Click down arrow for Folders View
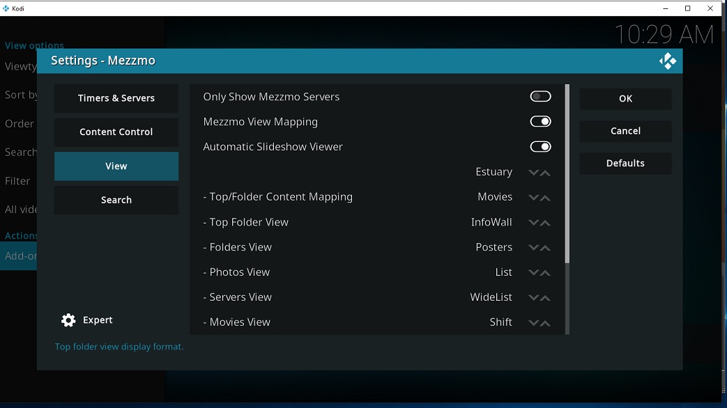Screen dimensions: 727x408 coord(533,247)
